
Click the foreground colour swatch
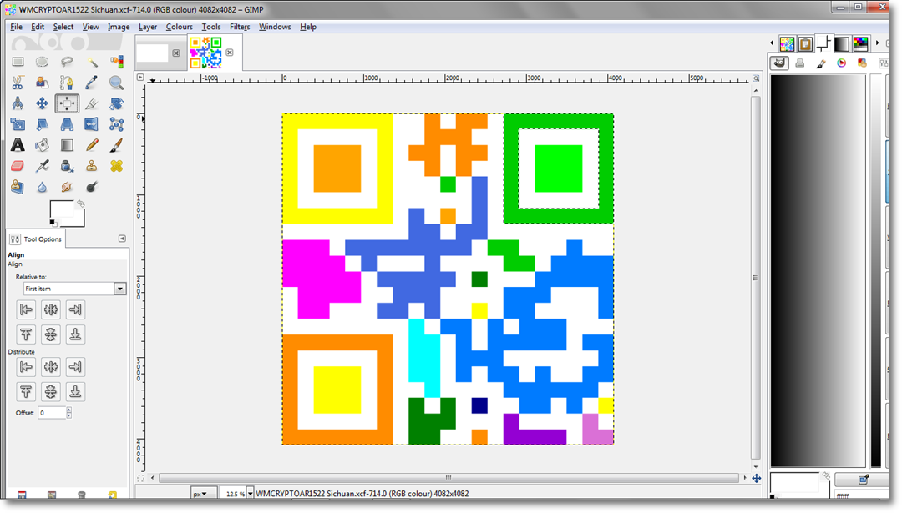click(62, 209)
